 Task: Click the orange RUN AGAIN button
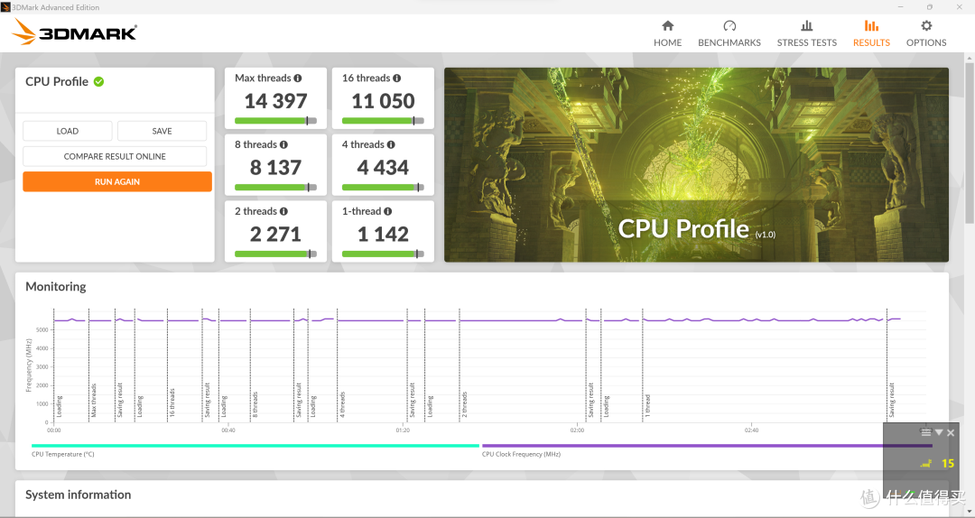(117, 181)
